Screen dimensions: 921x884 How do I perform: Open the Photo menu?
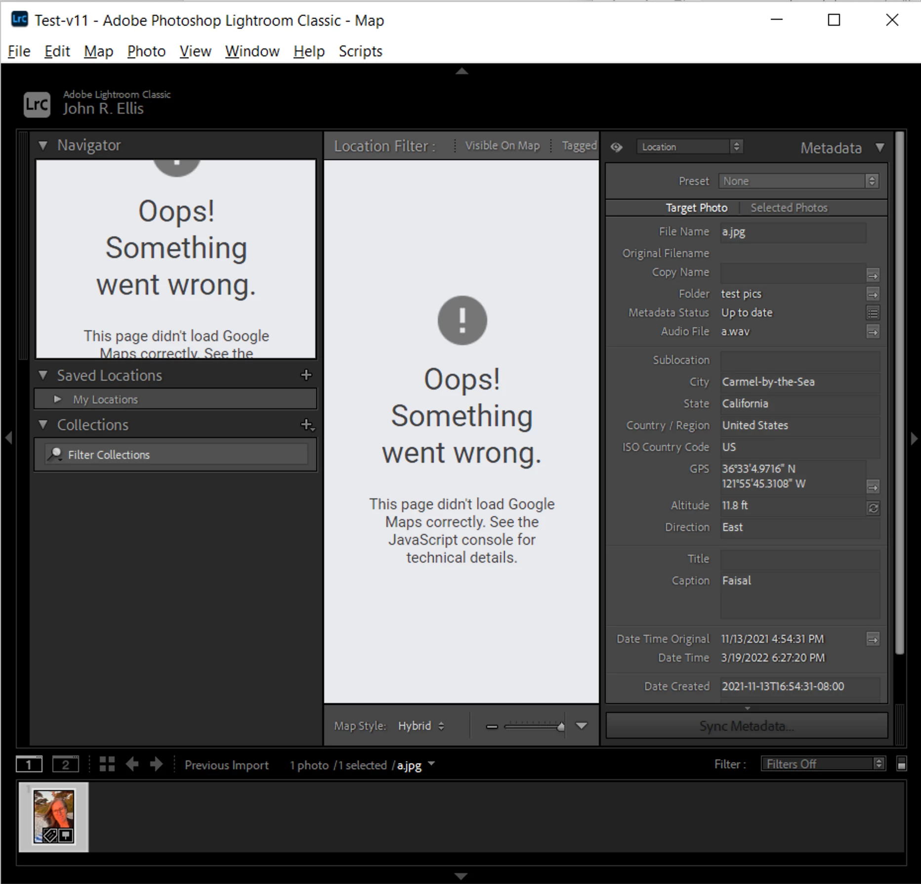(x=146, y=51)
